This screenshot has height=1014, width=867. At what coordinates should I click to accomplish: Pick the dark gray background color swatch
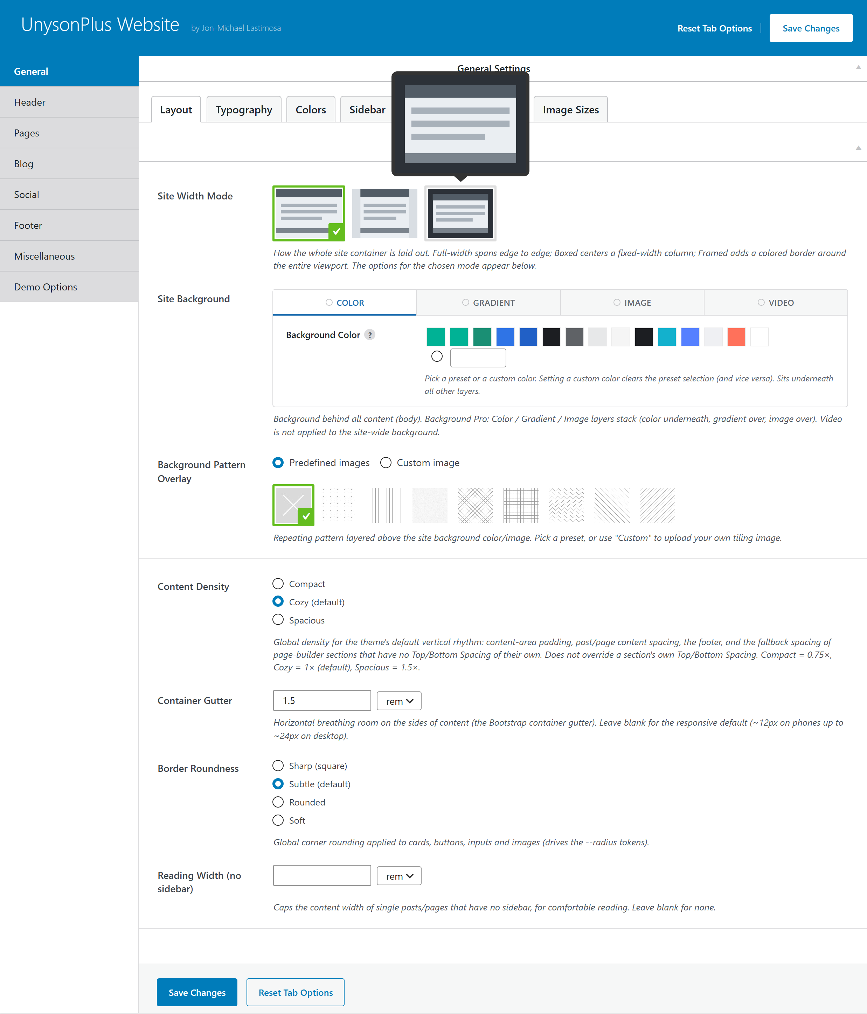tap(575, 337)
